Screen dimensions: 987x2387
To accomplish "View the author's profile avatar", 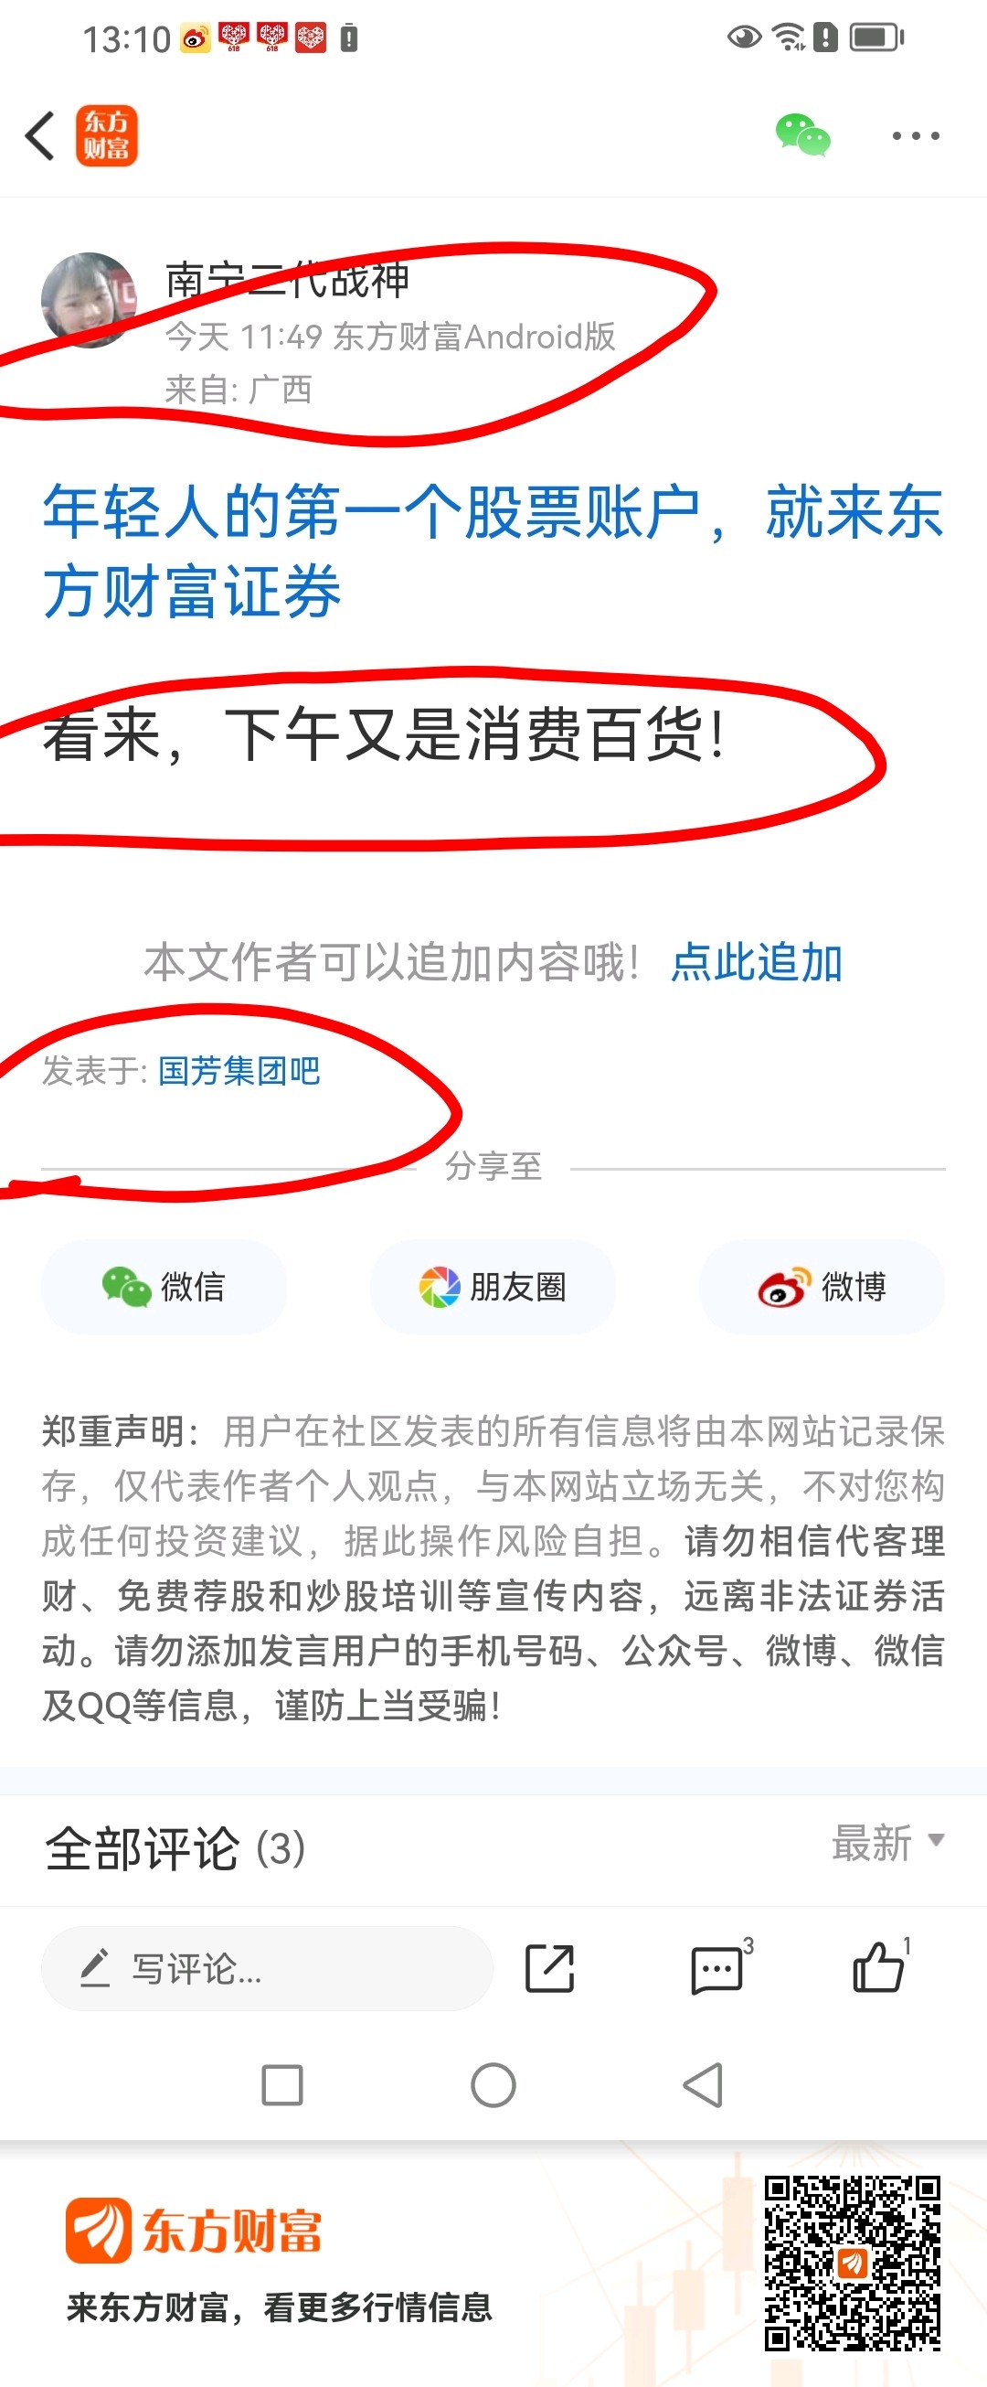I will pyautogui.click(x=89, y=300).
